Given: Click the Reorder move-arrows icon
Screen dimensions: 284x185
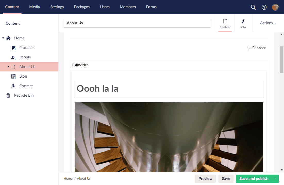Looking at the screenshot, I should coord(249,48).
